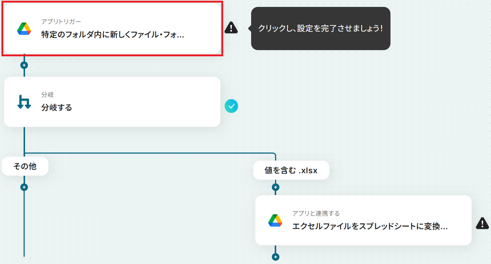Click the Google Drive icon in アプリと連携する card
The width and height of the screenshot is (491, 264).
pos(275,220)
